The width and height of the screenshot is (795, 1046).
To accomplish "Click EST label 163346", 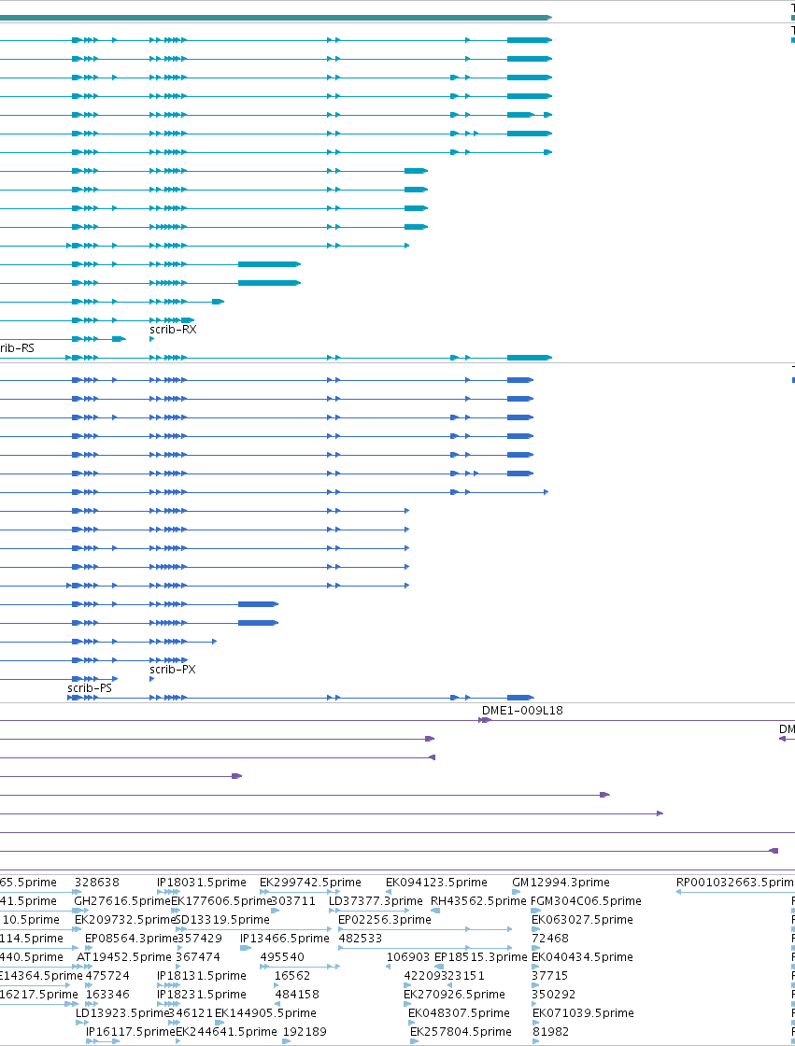I will tap(107, 995).
